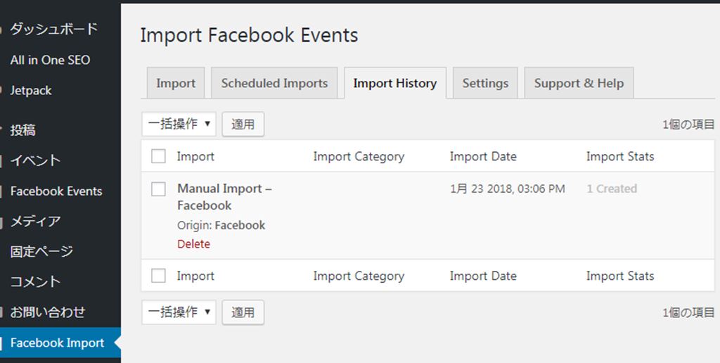
Task: Open the Support & Help tab
Action: coord(579,83)
